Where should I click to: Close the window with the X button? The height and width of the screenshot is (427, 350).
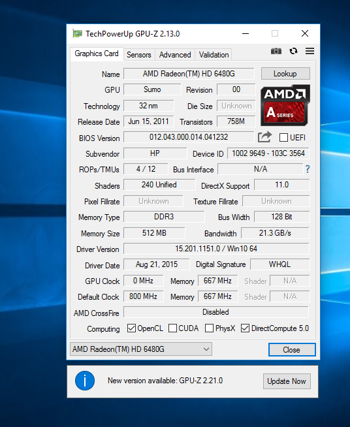point(305,34)
